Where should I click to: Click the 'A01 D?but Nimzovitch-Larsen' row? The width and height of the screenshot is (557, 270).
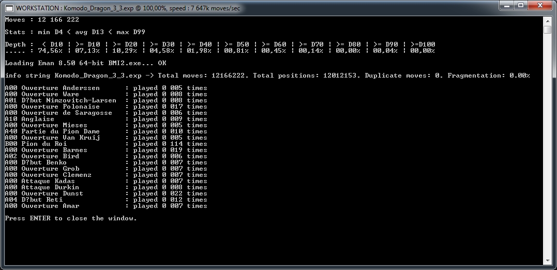point(106,100)
